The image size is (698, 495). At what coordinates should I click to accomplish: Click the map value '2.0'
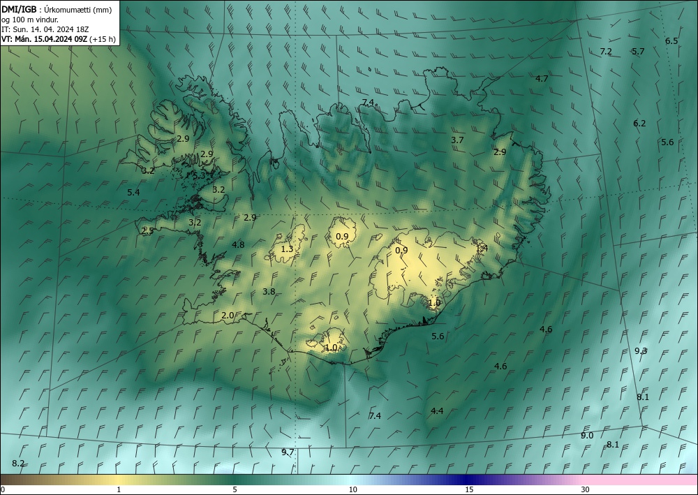tap(228, 315)
